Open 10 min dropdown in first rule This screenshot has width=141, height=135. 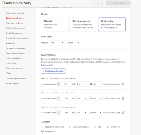click(96, 84)
